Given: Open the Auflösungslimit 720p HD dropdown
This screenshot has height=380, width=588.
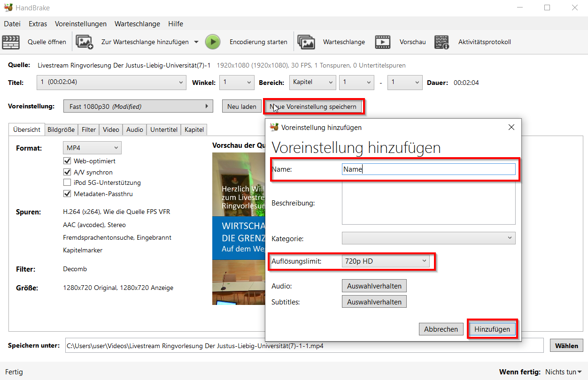Looking at the screenshot, I should (x=385, y=261).
